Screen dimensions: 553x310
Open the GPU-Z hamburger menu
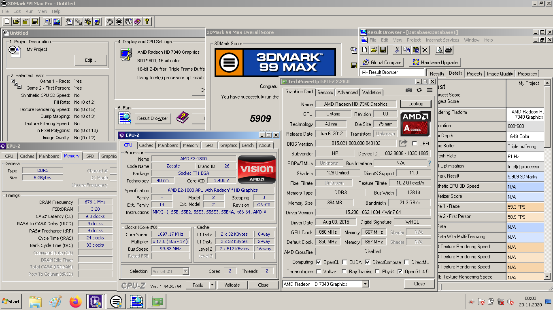click(430, 90)
